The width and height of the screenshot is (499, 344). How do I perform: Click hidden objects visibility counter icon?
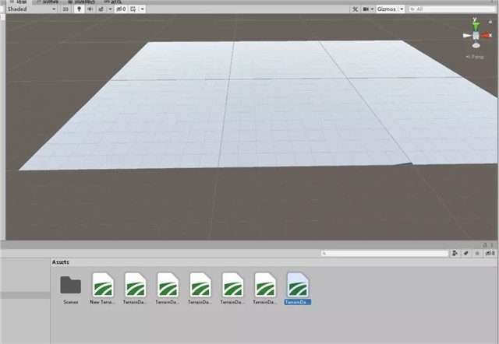coord(119,9)
